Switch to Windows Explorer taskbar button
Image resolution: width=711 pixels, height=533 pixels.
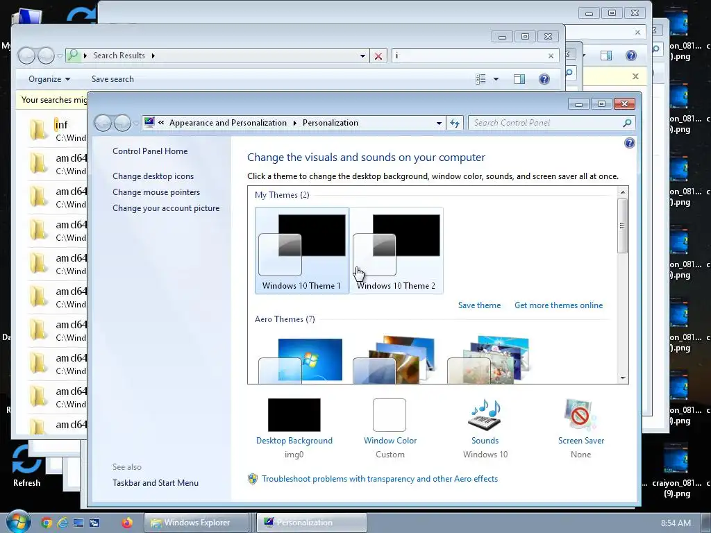[196, 523]
